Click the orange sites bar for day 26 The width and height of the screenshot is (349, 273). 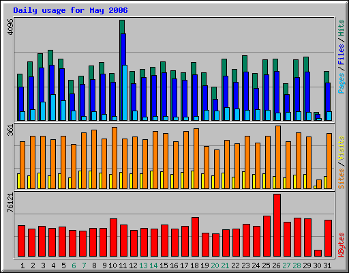278,157
